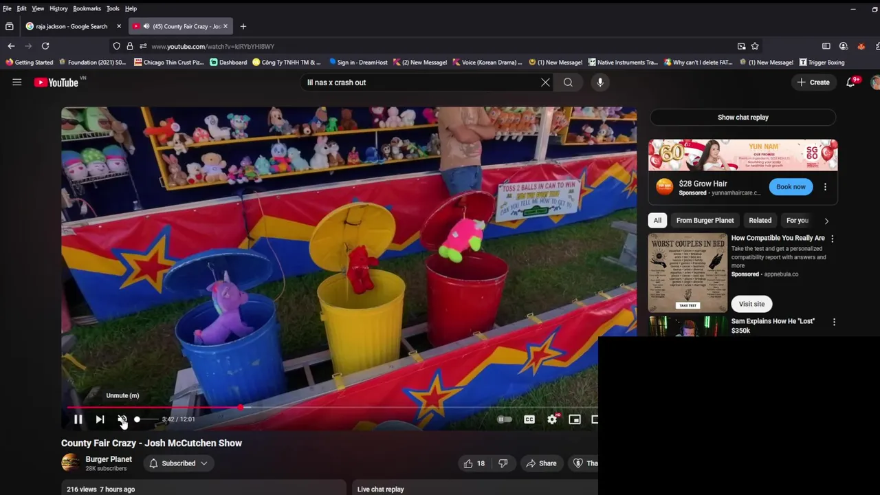Open browser View menu
This screenshot has width=880, height=495.
click(x=38, y=8)
